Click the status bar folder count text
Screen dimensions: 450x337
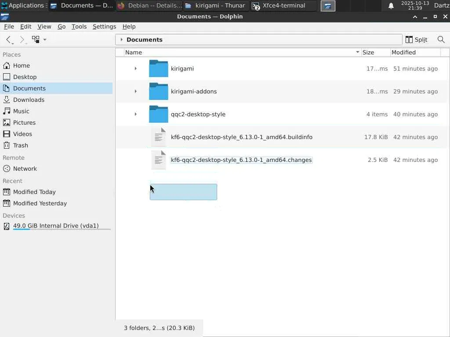point(159,328)
